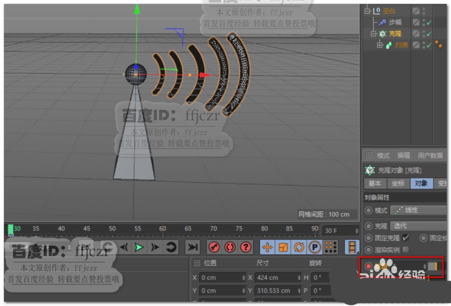Open the 模式 menu in attribute manager

click(383, 155)
